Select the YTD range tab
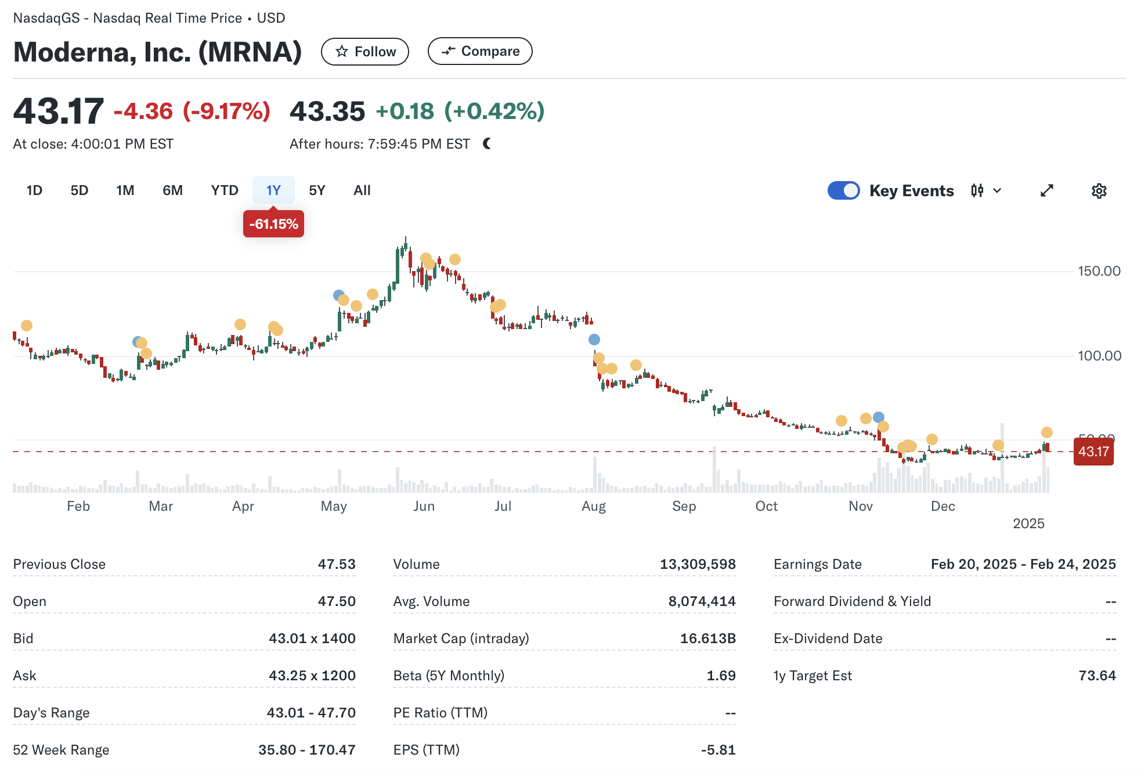 pos(225,190)
